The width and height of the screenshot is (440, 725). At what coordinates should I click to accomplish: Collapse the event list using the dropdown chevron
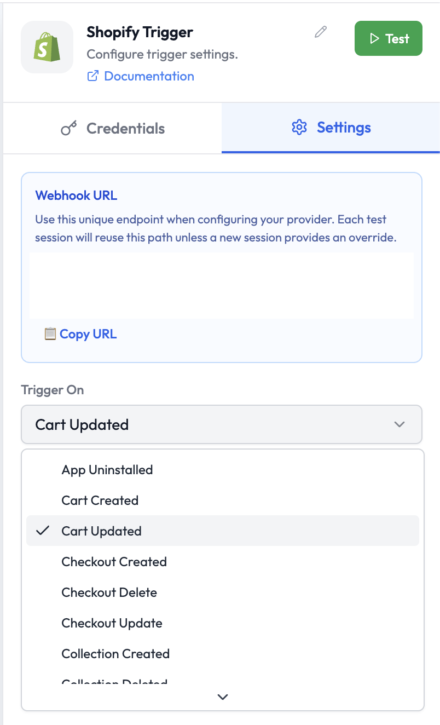[x=400, y=424]
